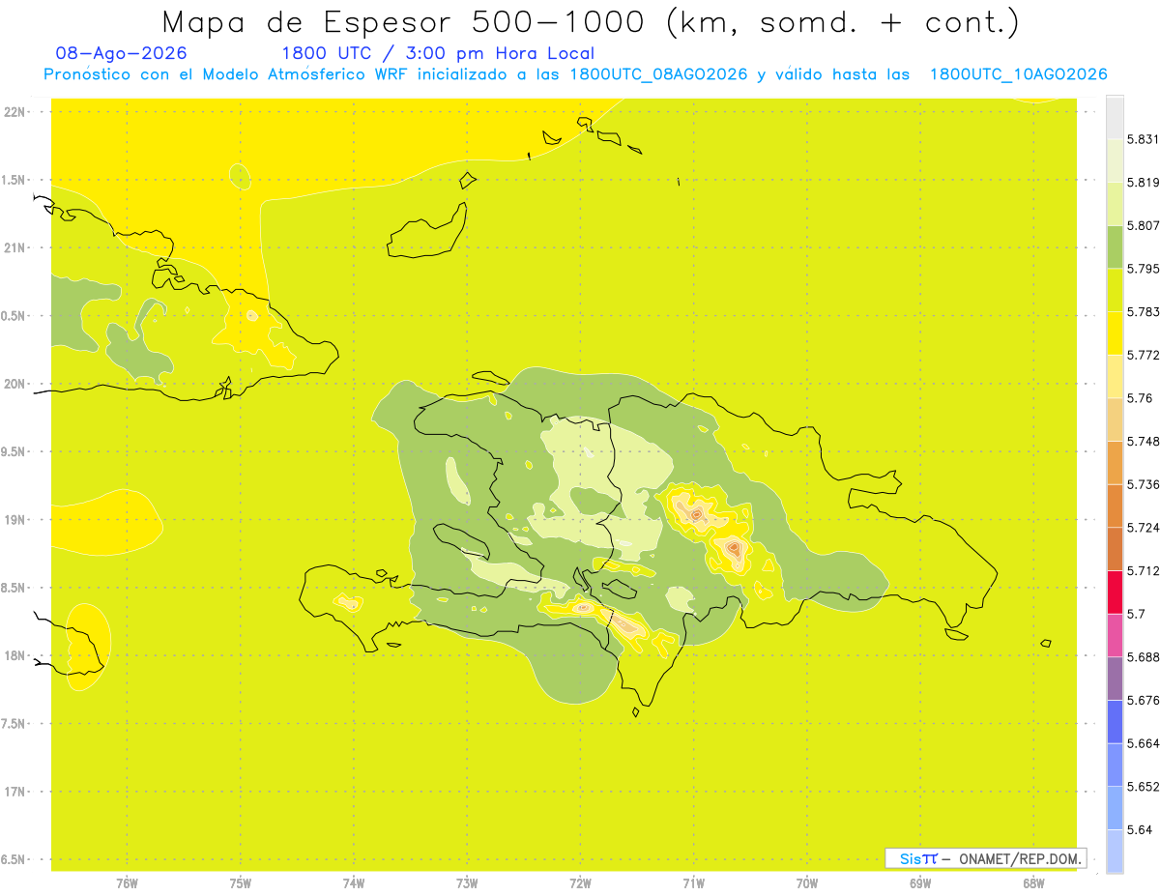
Task: Pick the blue legend swatch between 5.664 and 5.676
Action: coord(1116,721)
